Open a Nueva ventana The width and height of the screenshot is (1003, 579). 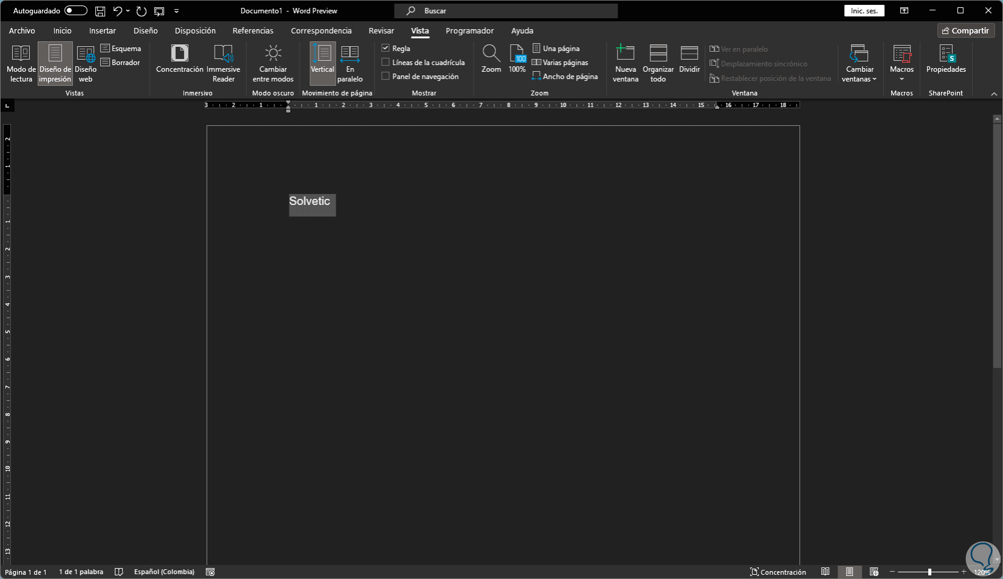626,63
